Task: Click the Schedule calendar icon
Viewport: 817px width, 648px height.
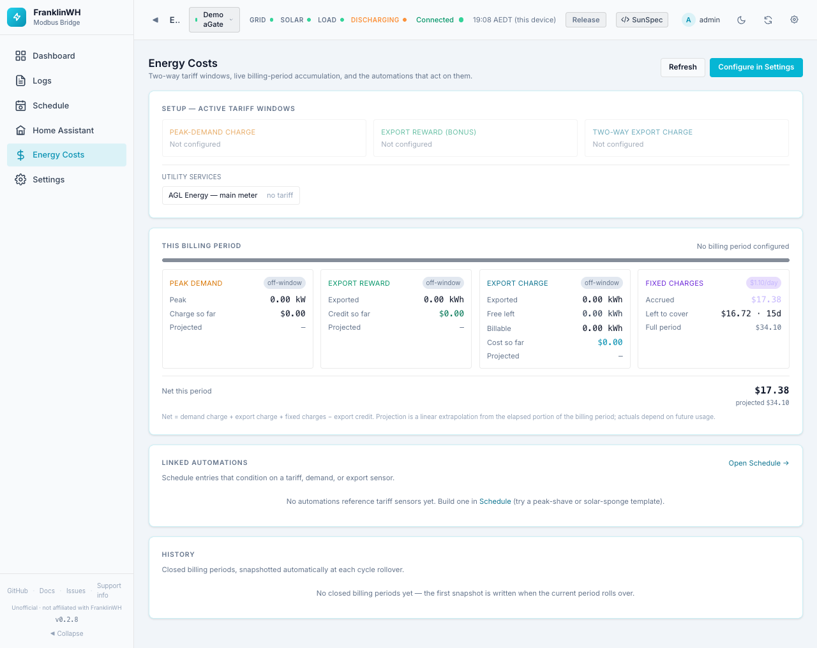Action: click(20, 106)
